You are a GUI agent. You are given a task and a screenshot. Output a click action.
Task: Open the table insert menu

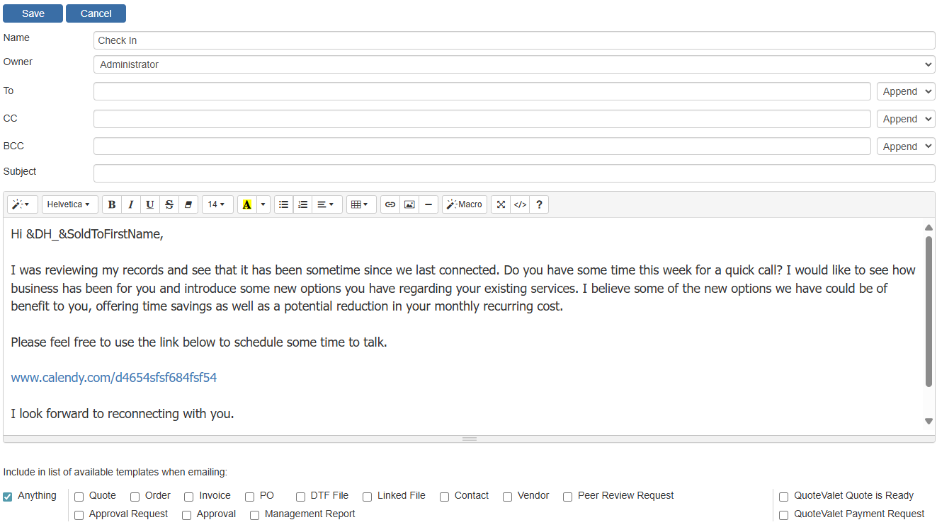coord(360,204)
